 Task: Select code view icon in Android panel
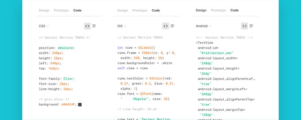pyautogui.click(x=244, y=26)
